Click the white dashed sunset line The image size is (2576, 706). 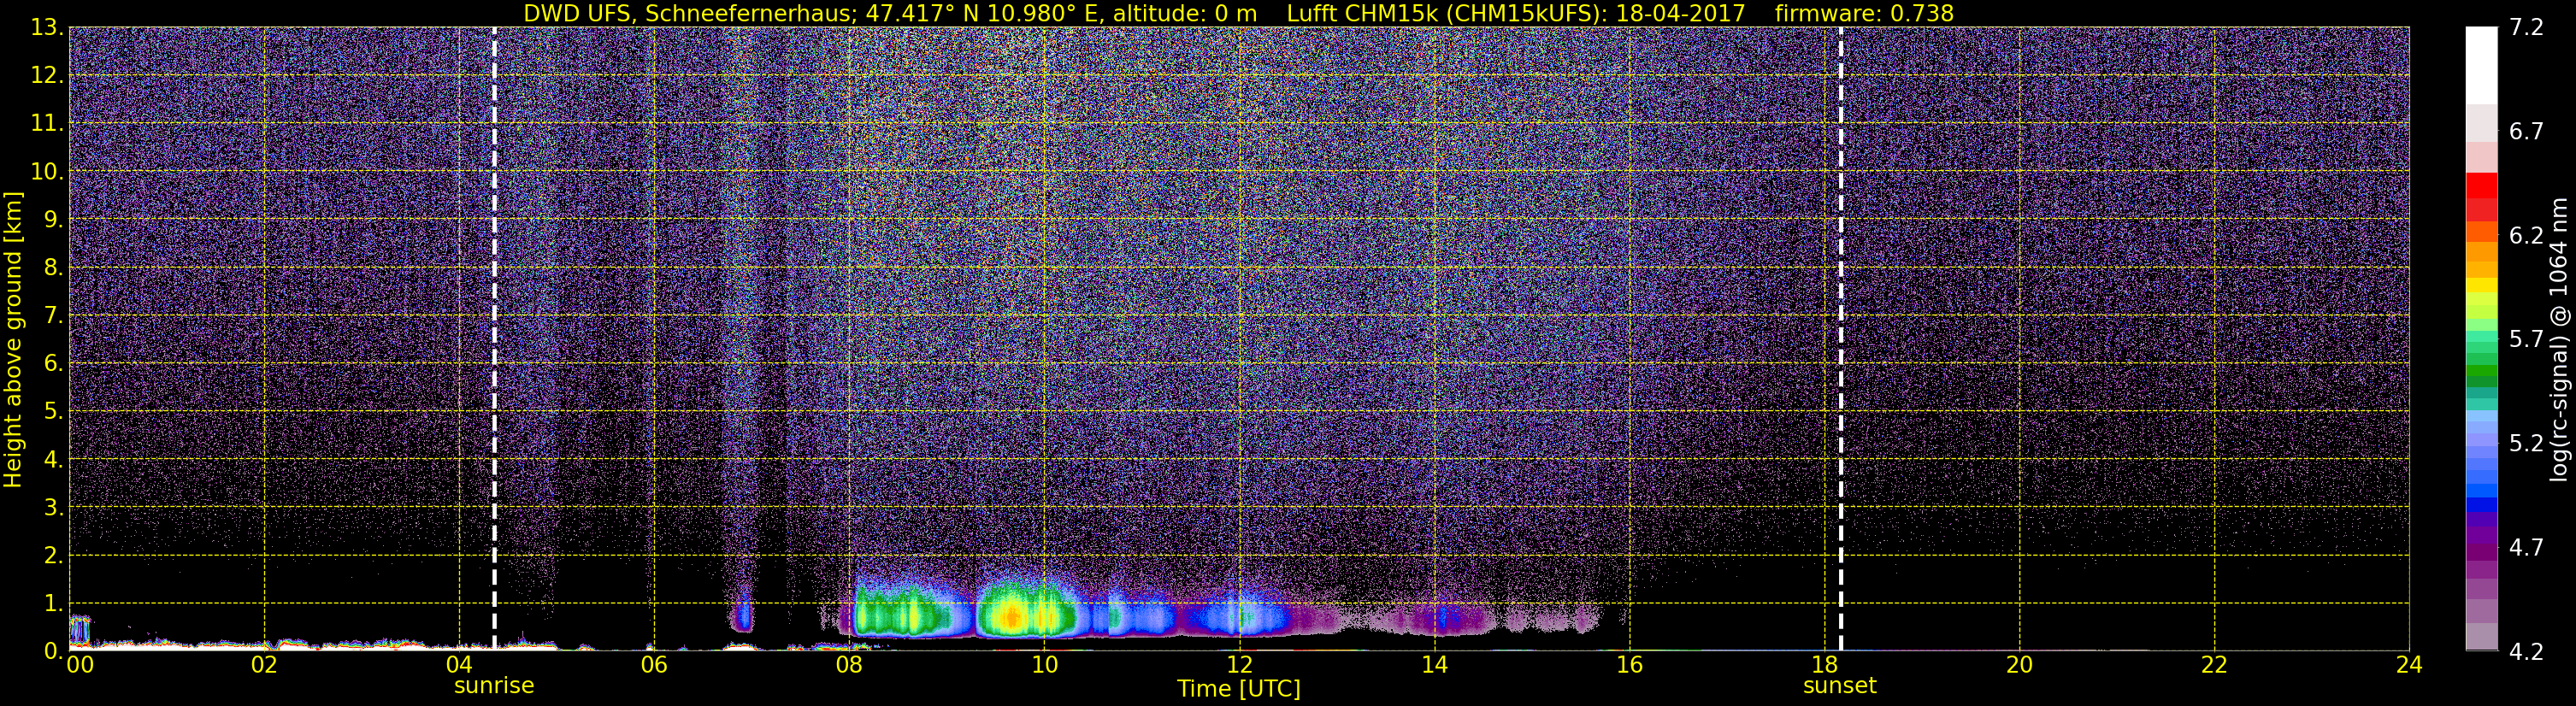coord(1840,338)
